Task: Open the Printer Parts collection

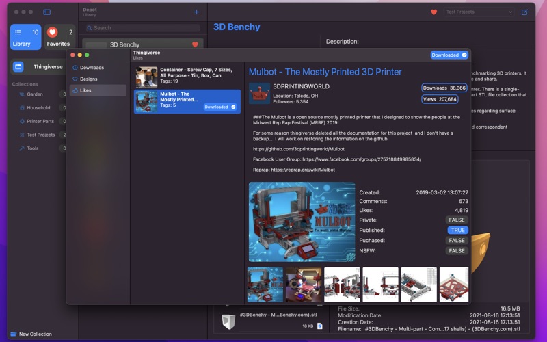Action: click(x=39, y=122)
